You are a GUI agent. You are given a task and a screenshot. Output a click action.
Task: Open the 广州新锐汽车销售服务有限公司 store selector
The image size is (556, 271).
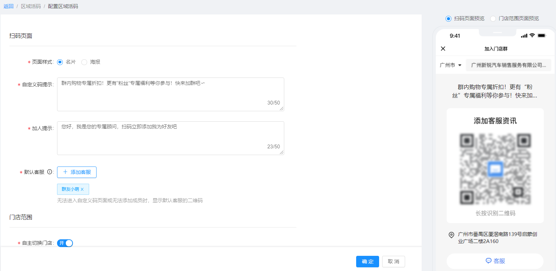pos(508,65)
